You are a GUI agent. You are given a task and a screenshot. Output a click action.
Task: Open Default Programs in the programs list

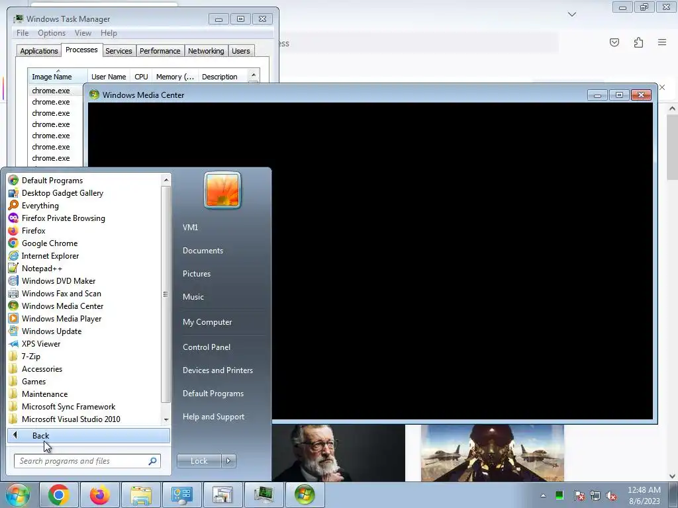pos(52,181)
